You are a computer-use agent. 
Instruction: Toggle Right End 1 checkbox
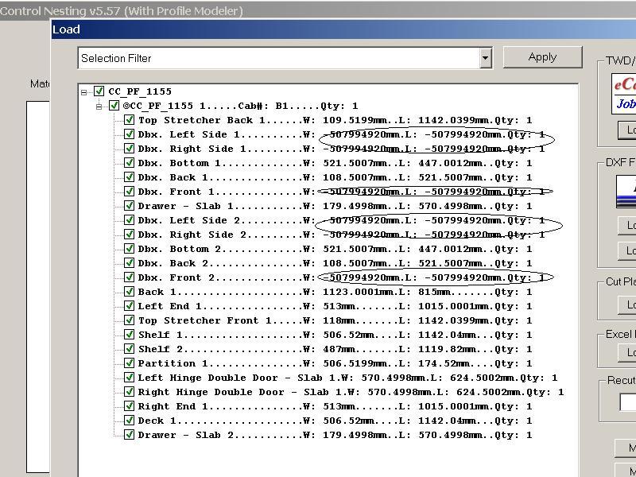point(129,406)
